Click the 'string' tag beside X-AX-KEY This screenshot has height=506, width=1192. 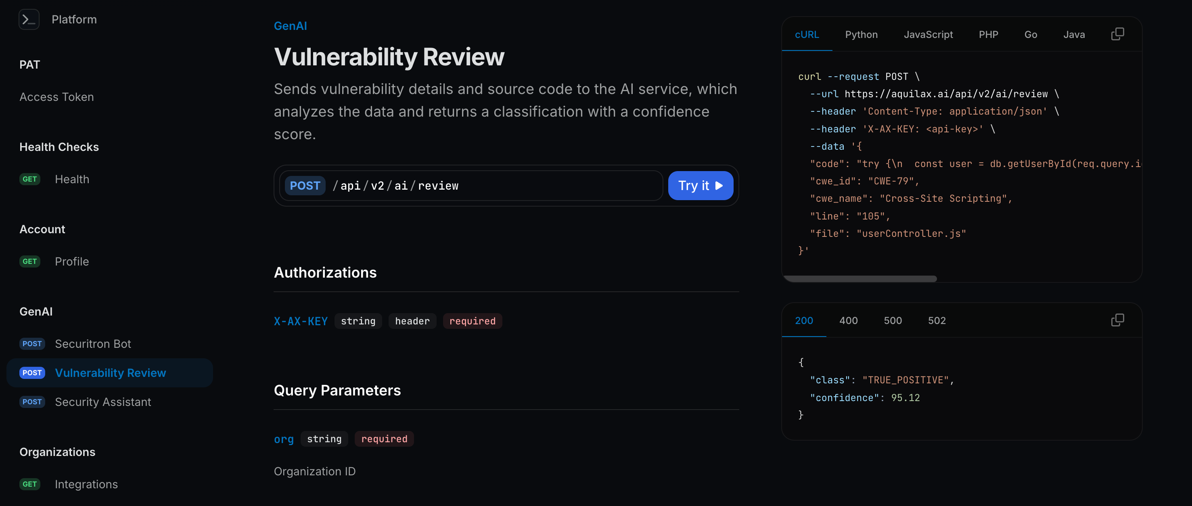(x=358, y=321)
